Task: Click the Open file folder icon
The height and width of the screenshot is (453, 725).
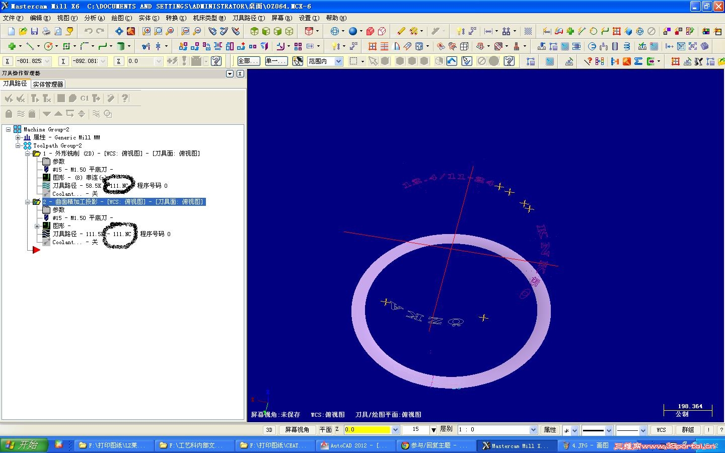Action: click(23, 31)
